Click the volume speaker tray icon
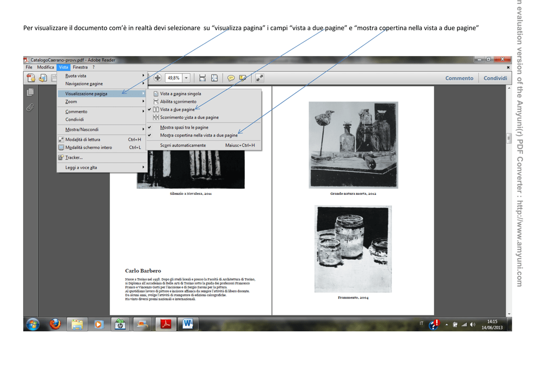The image size is (544, 385). (472, 324)
